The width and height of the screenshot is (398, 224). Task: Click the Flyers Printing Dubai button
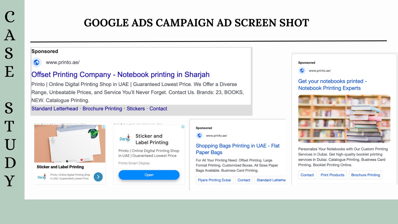pos(214,180)
